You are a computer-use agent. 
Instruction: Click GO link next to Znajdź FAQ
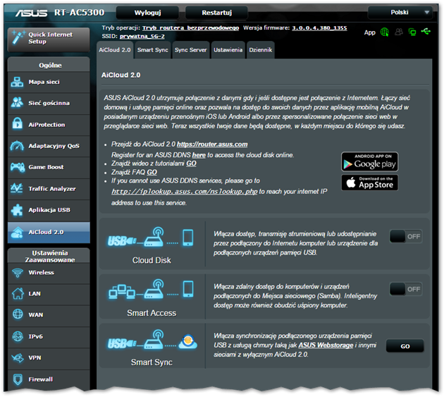tap(152, 172)
